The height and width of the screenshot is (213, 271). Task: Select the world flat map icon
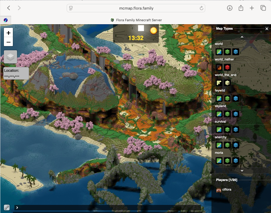click(219, 52)
